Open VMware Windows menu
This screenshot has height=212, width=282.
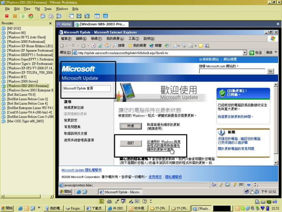(x=62, y=9)
